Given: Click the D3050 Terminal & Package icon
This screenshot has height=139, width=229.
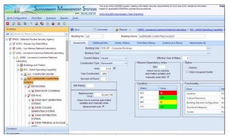Looking at the screenshot, I should 33,123.
